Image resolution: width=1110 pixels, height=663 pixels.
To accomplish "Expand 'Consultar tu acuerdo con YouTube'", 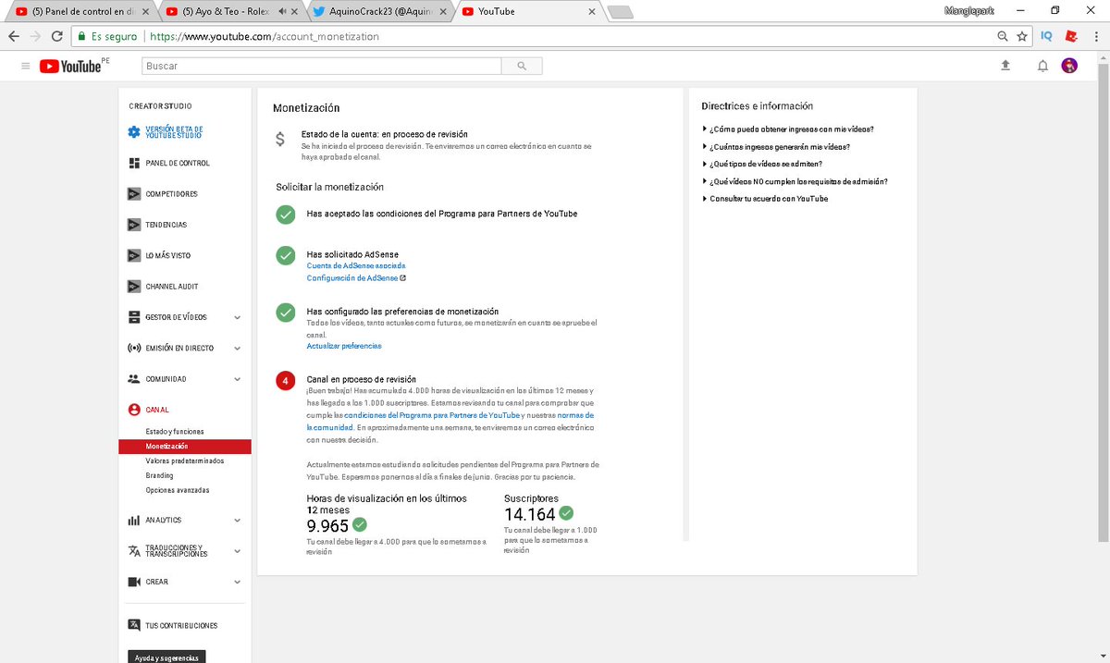I will pyautogui.click(x=765, y=199).
